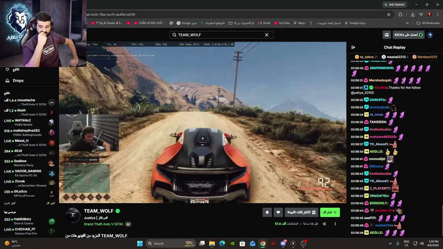Image resolution: width=443 pixels, height=249 pixels.
Task: Open Task View on the taskbar
Action: coord(202,243)
